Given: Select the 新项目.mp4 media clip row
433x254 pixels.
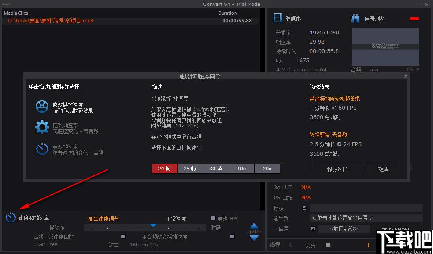Looking at the screenshot, I should tap(130, 21).
